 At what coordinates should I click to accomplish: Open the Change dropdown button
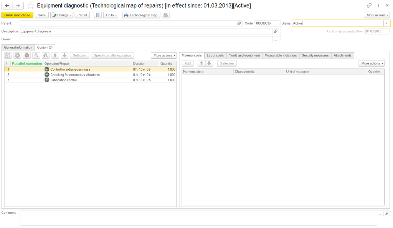point(61,15)
